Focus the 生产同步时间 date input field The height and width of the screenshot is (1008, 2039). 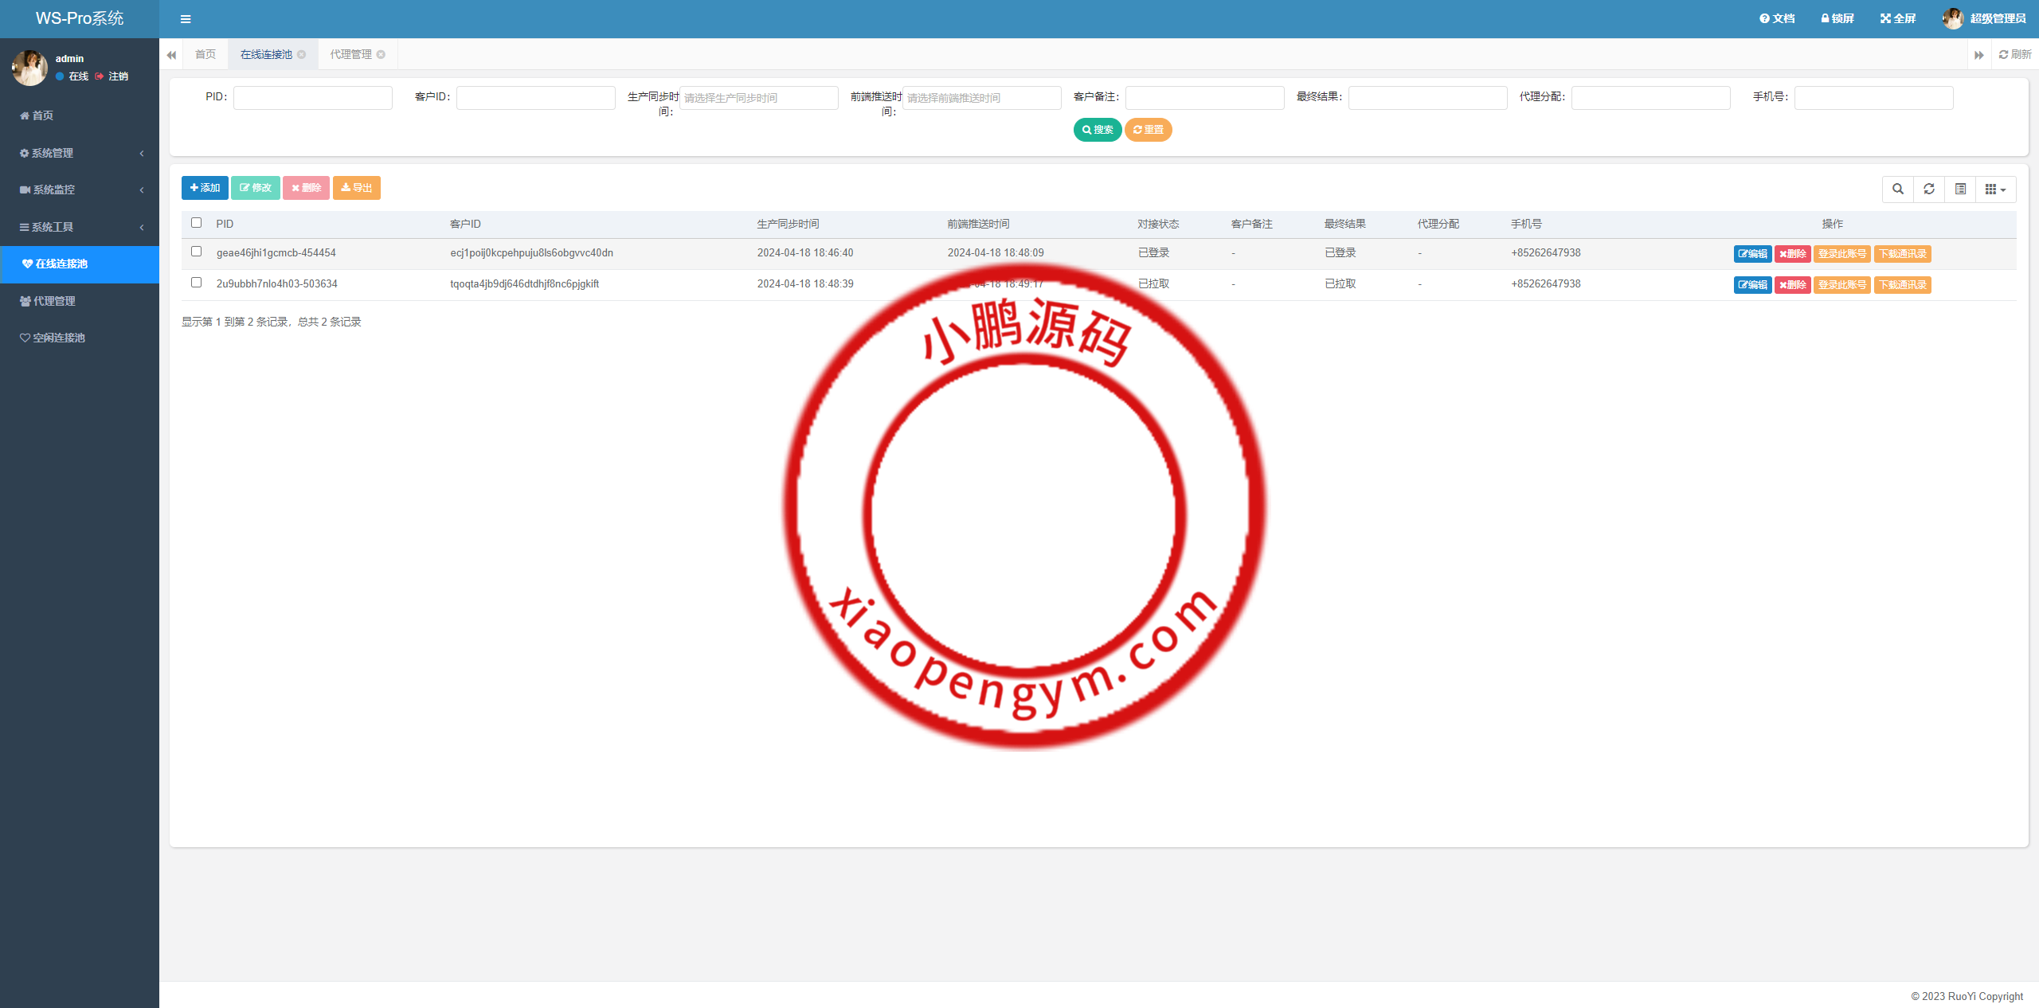pos(758,98)
